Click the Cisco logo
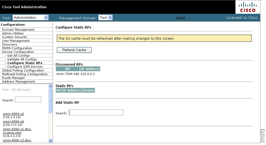The width and height of the screenshot is (266, 145). point(248,7)
